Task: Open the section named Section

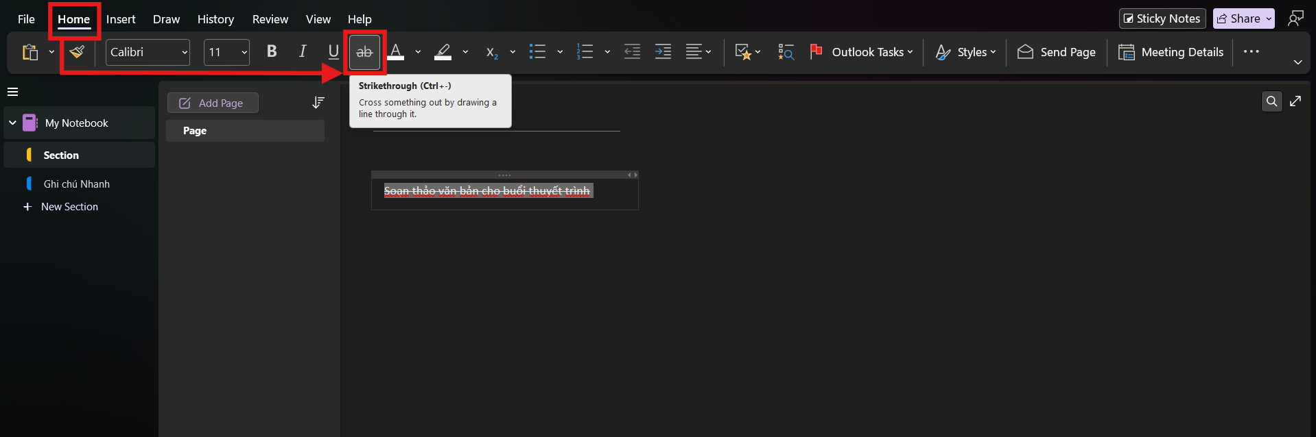Action: click(x=80, y=155)
